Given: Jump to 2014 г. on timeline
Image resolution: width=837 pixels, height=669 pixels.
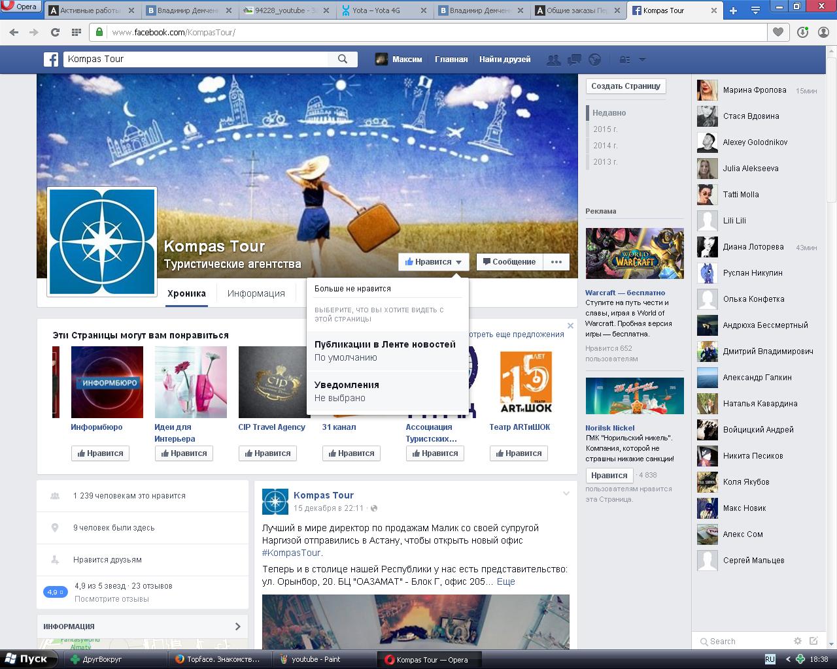Looking at the screenshot, I should point(605,146).
